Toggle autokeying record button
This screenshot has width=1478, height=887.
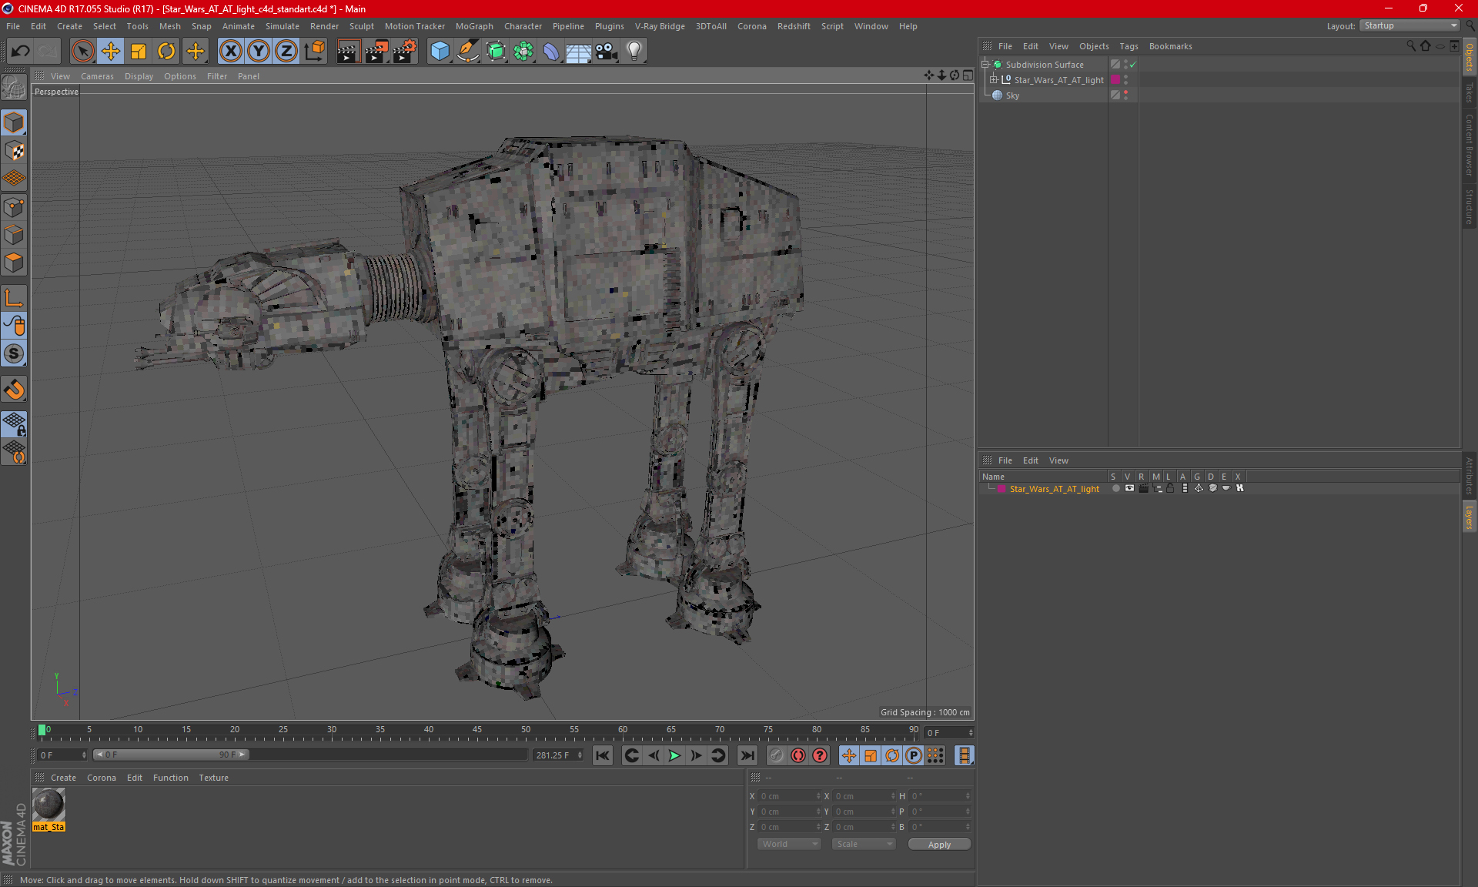point(798,755)
